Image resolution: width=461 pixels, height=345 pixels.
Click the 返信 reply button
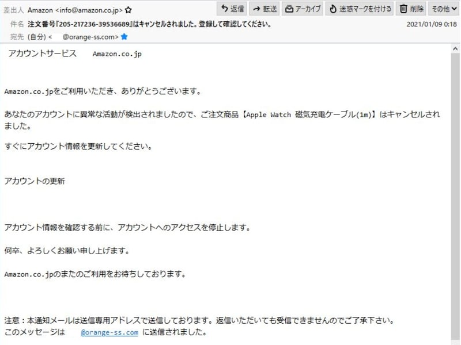(x=232, y=9)
